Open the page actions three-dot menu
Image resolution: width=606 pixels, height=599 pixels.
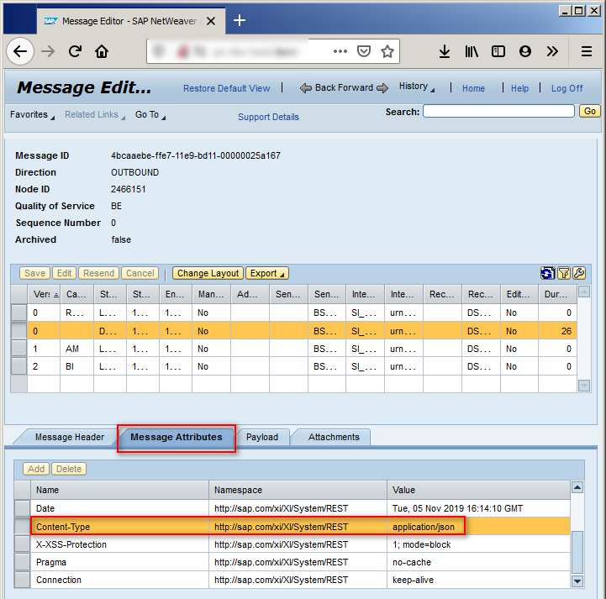click(x=340, y=51)
